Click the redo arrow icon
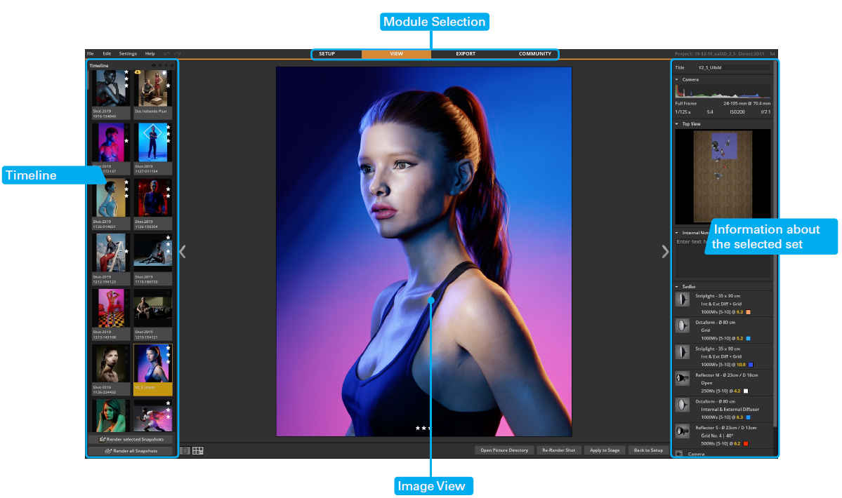Viewport: 842px width, 498px height. coord(178,54)
